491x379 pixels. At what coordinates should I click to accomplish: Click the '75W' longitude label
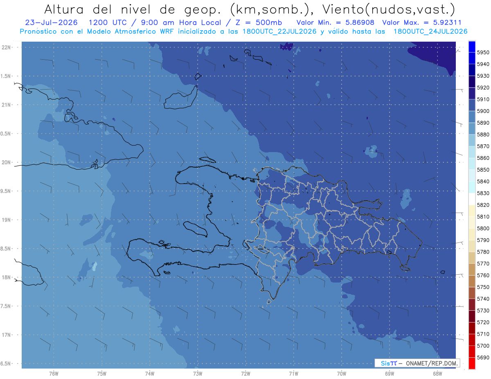pos(102,374)
